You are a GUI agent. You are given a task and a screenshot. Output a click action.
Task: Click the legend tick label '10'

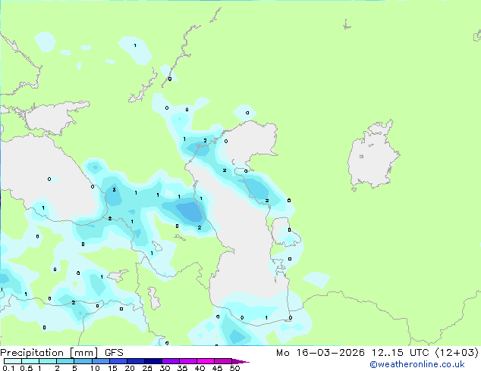(x=95, y=368)
